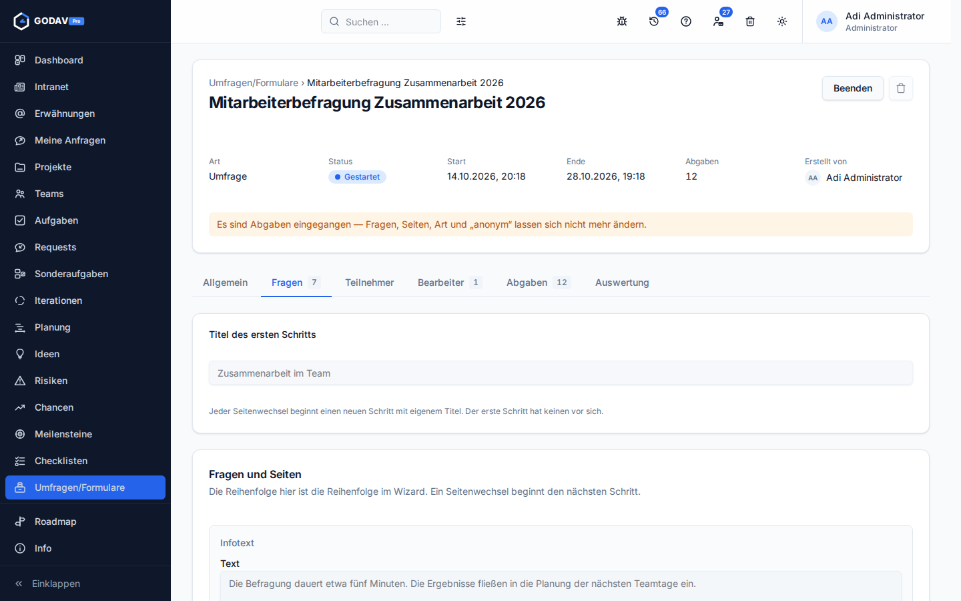This screenshot has height=601, width=961.
Task: Switch to the Bearbeiter tab
Action: (x=450, y=282)
